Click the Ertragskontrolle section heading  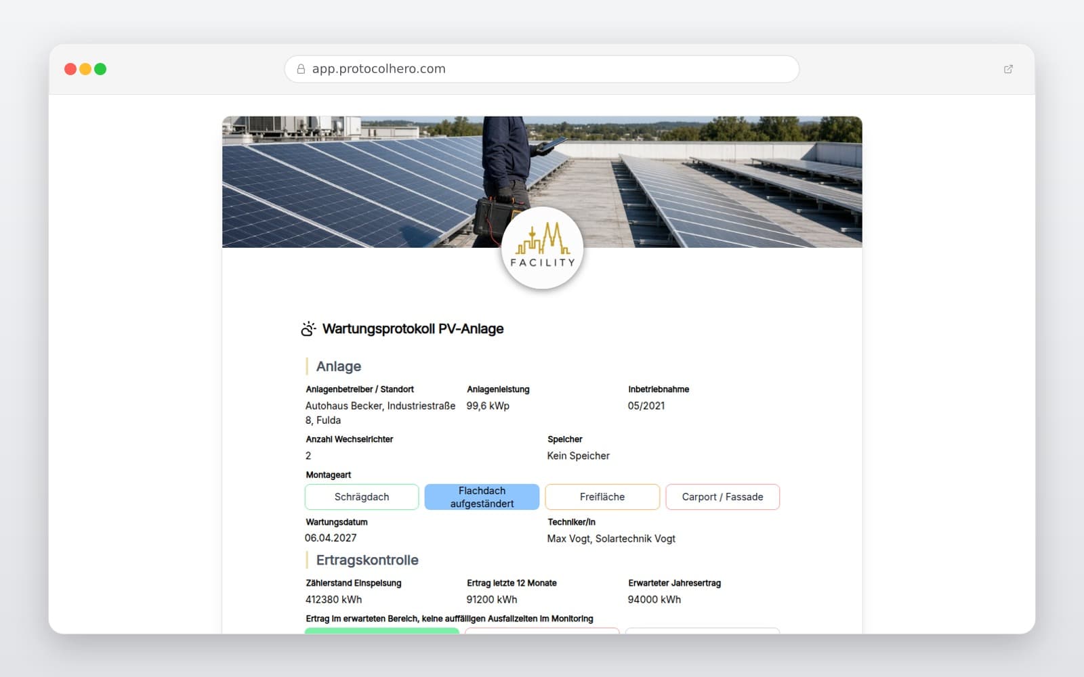pos(367,560)
